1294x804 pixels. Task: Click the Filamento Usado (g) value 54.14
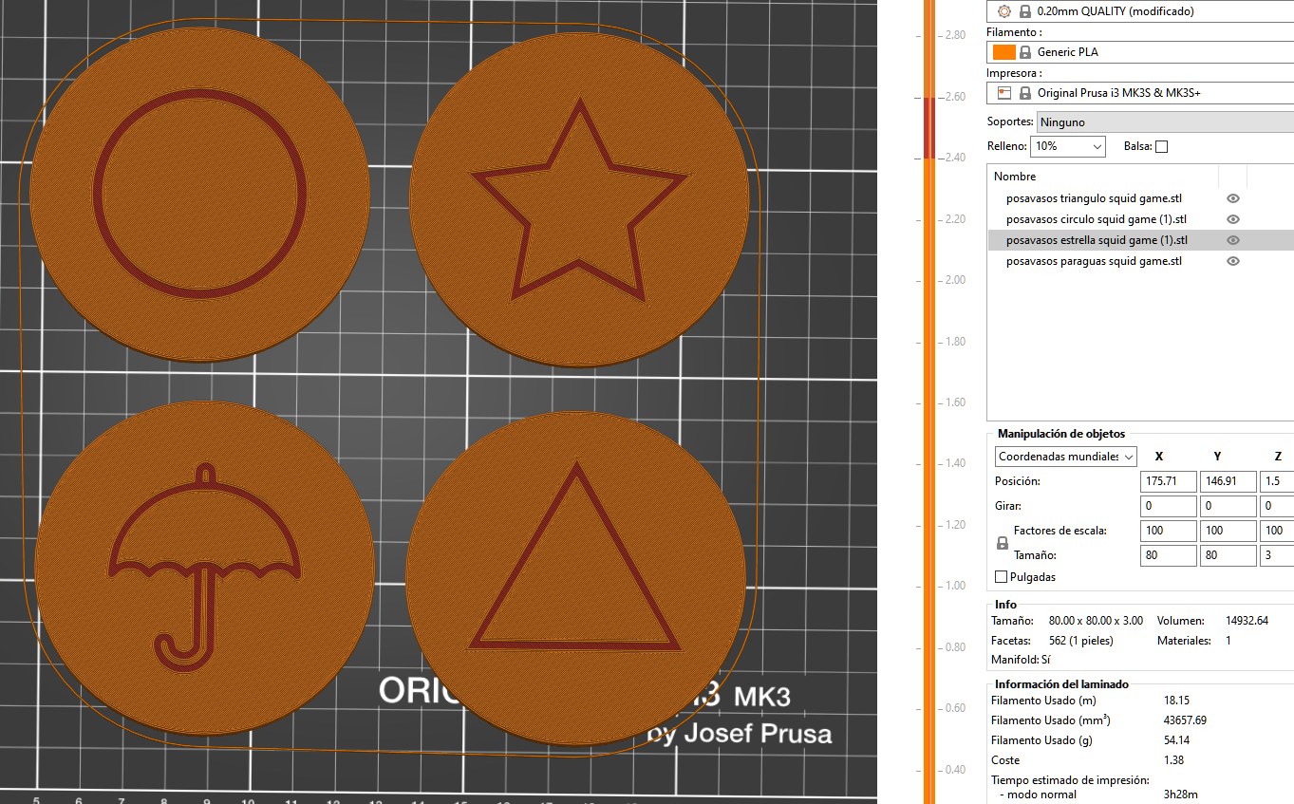tap(1177, 740)
